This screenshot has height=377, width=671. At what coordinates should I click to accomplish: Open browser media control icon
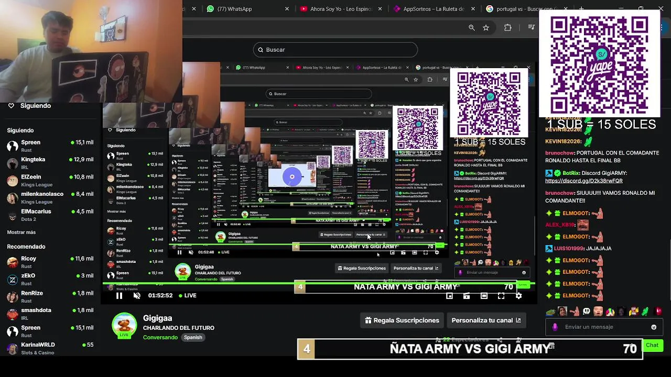pyautogui.click(x=531, y=28)
